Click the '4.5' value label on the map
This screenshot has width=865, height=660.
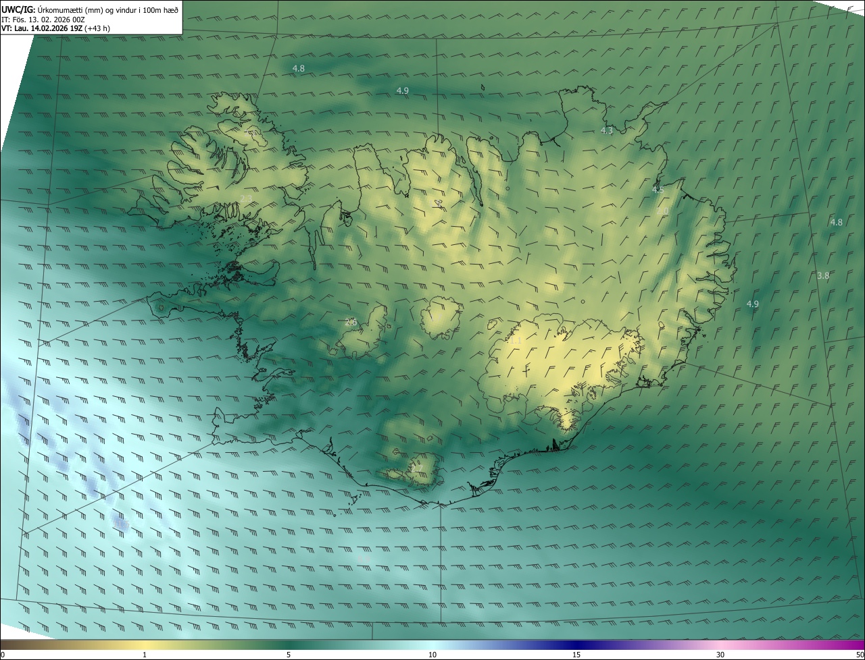pos(658,190)
